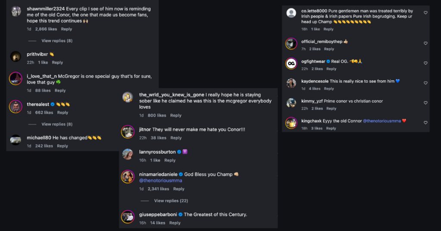Viewport: 441px width, 231px height.
Task: Expand View replies (8) under shawnmiller2324's comment
Action: pyautogui.click(x=56, y=41)
